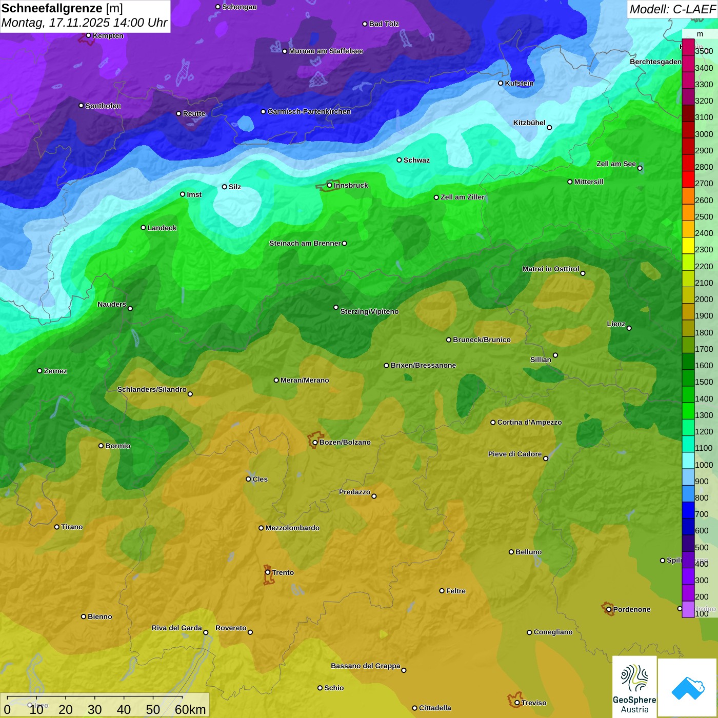This screenshot has width=718, height=718.
Task: Select the Bozen/Bolzano city marker dot
Action: pyautogui.click(x=315, y=443)
